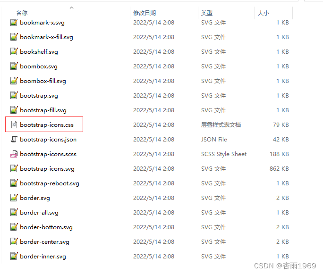Screen dimensions: 323x274
Task: Click the border-inner.svg file icon
Action: pos(14,256)
